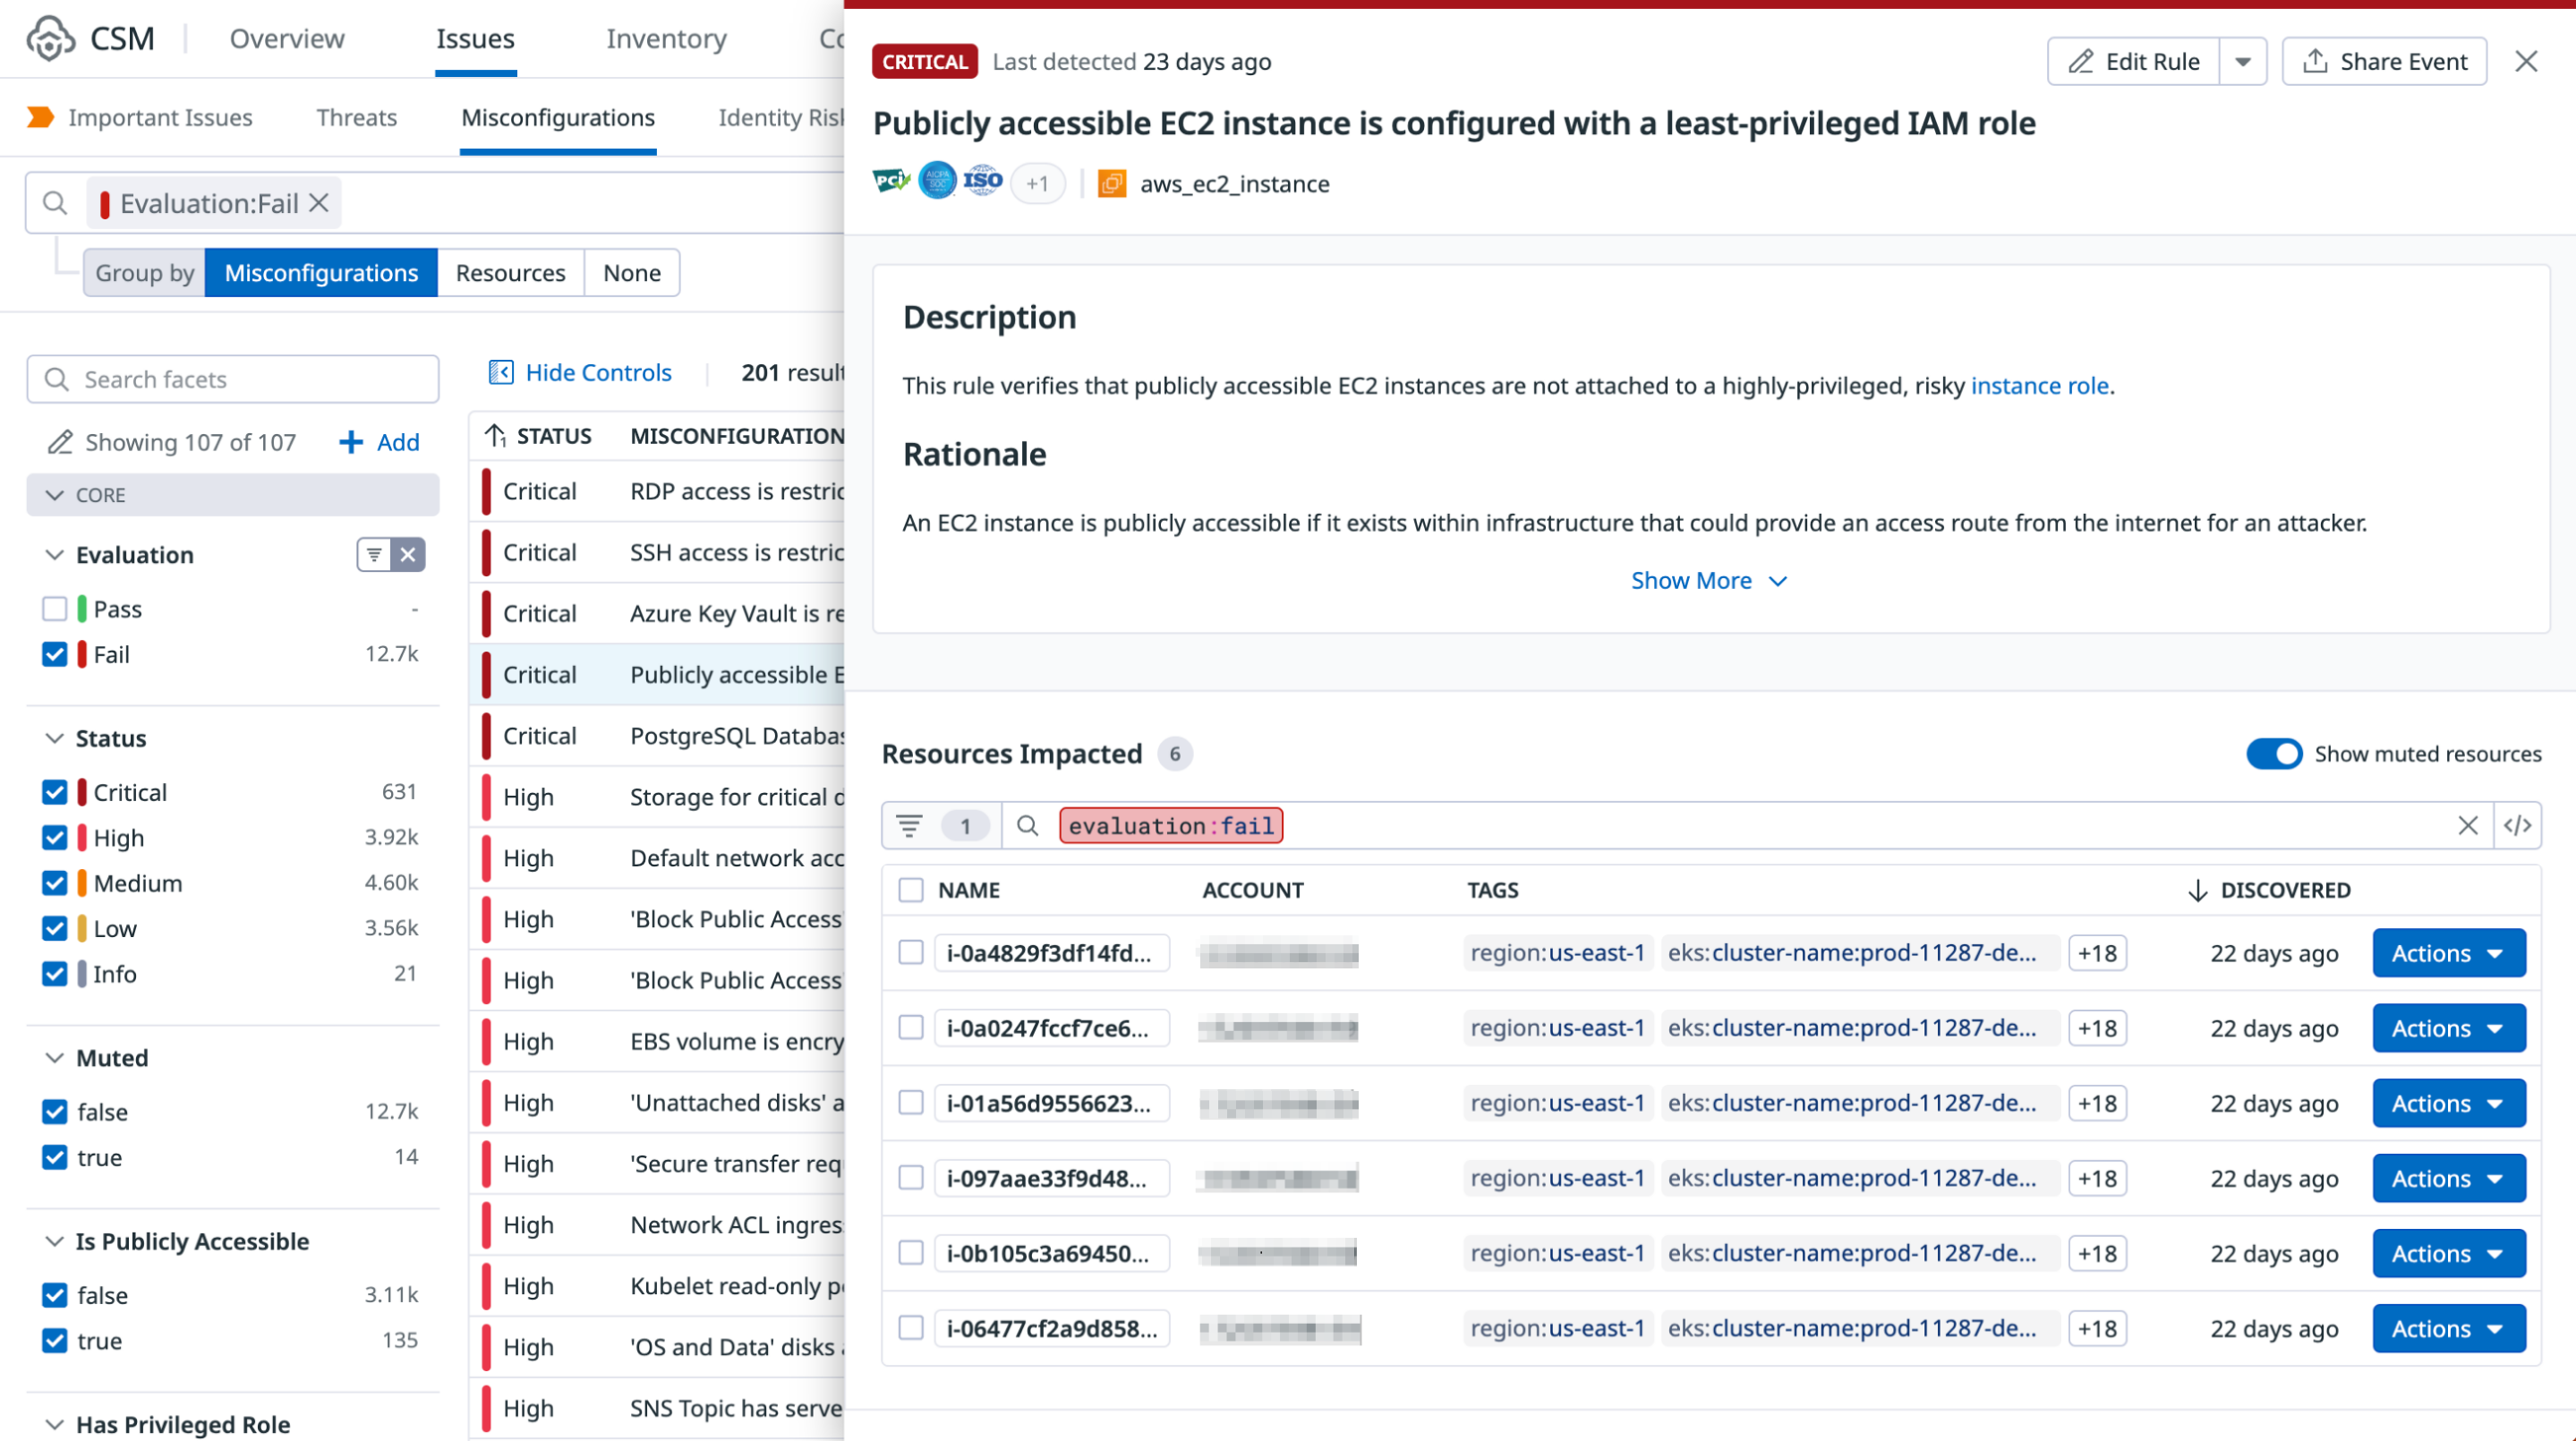The height and width of the screenshot is (1441, 2576).
Task: Click the CSM logo icon
Action: point(50,39)
